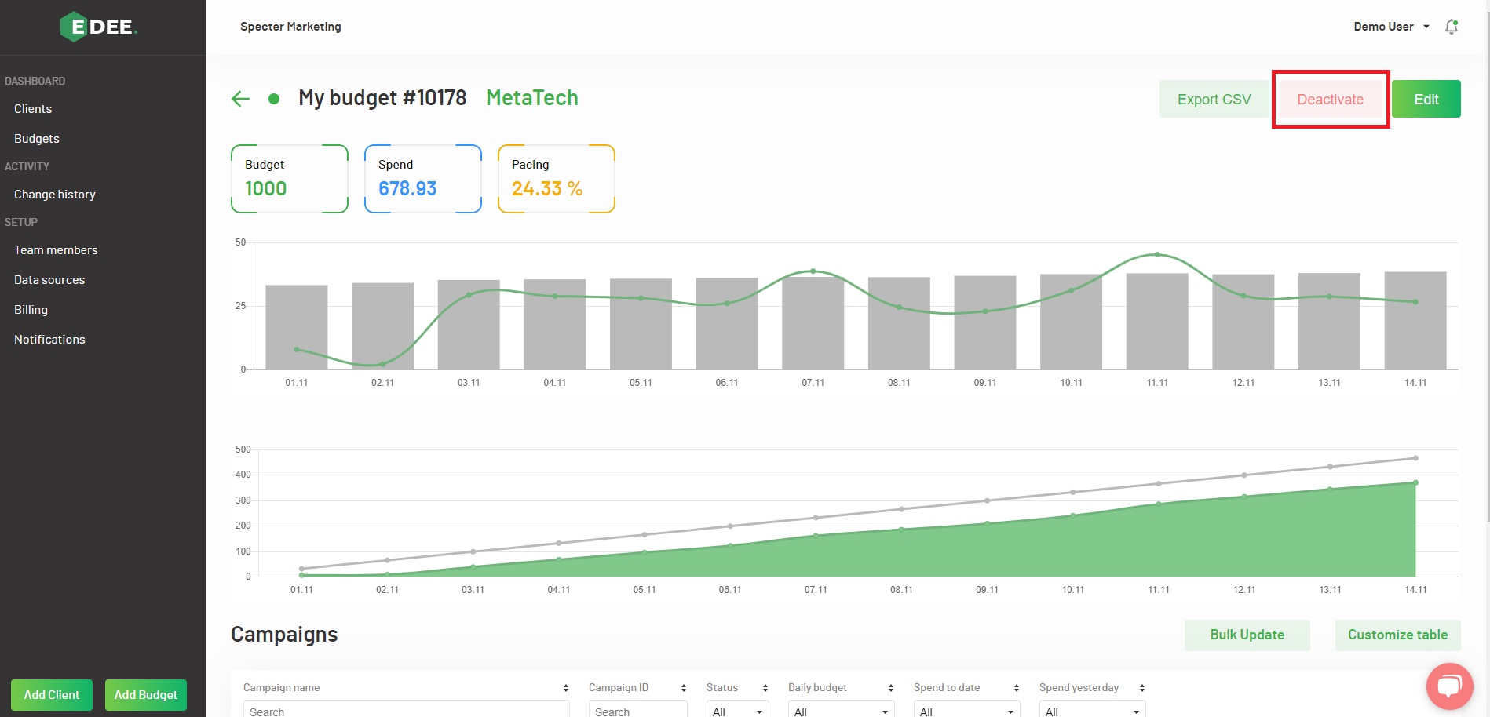Sort by Campaign ID column arrows

click(x=683, y=688)
